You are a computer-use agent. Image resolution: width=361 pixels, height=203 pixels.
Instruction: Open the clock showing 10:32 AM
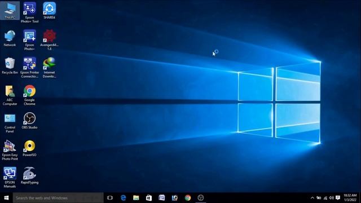click(x=350, y=198)
